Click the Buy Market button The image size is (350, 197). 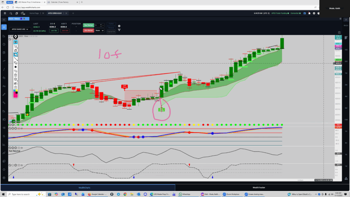click(88, 25)
